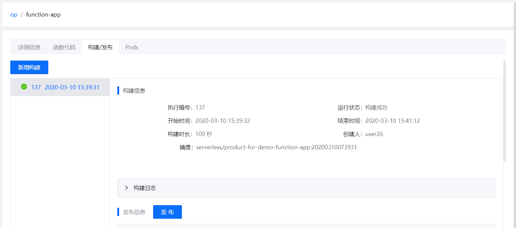
Task: Switch to the 详细信息 tab
Action: pyautogui.click(x=29, y=47)
